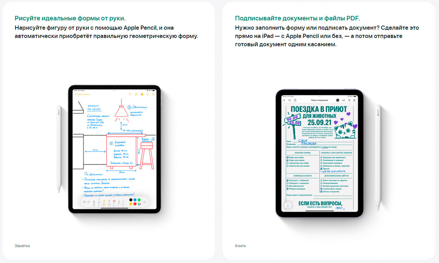Image resolution: width=439 pixels, height=263 pixels.
Task: Tap the compose new note icon
Action: click(x=153, y=94)
